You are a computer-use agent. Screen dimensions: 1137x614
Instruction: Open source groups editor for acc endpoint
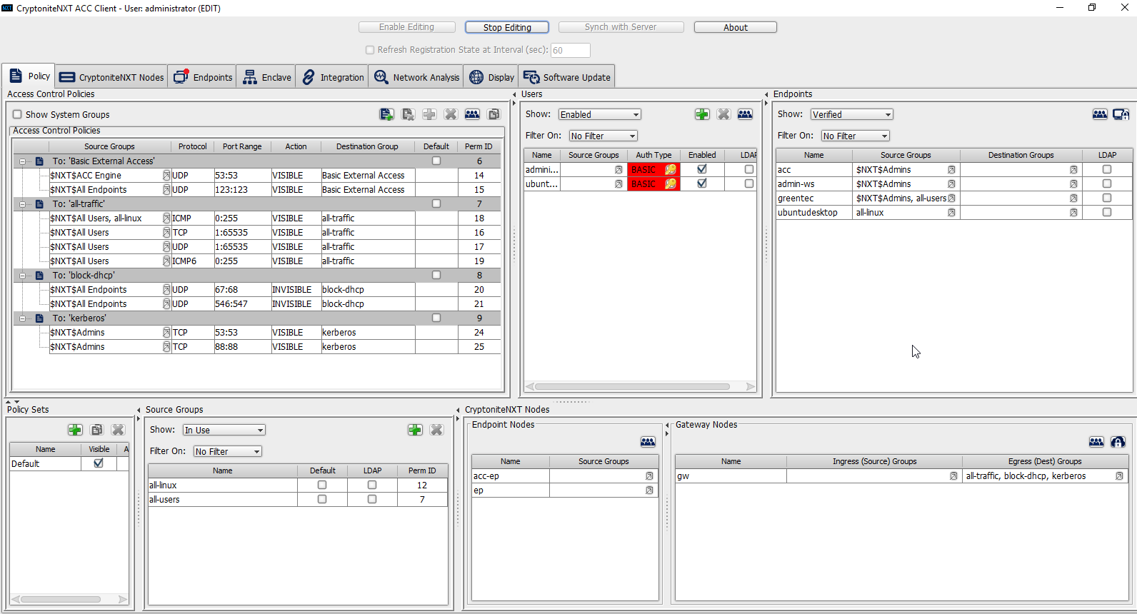[951, 170]
